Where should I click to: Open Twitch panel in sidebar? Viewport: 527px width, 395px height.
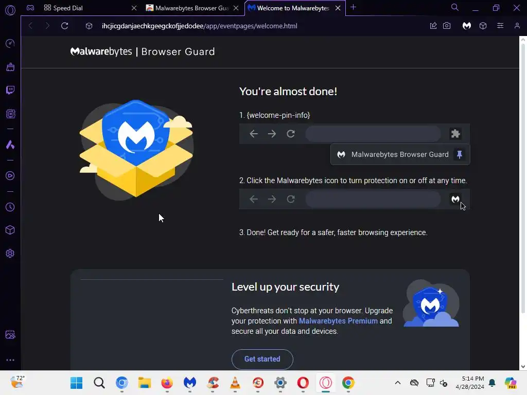[x=10, y=90]
